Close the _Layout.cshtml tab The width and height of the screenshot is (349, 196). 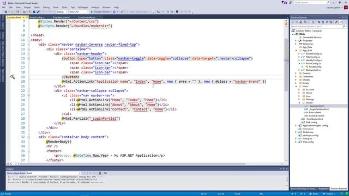(x=27, y=17)
